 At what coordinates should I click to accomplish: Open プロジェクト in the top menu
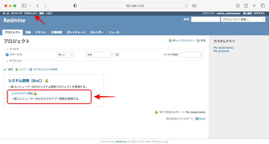coord(30,13)
